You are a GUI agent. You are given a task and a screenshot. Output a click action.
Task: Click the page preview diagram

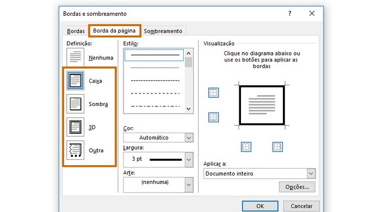(x=262, y=105)
